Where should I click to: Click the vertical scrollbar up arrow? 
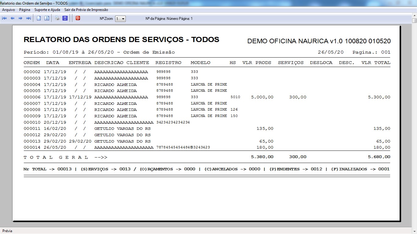click(x=414, y=16)
